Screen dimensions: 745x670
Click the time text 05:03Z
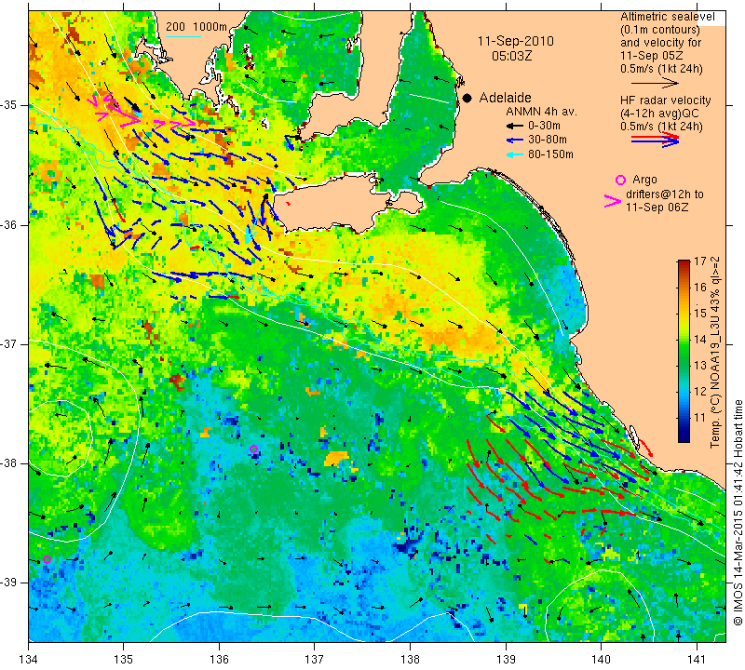pyautogui.click(x=511, y=56)
